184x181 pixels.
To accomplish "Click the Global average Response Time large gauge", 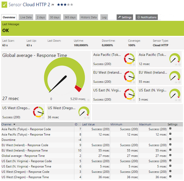I will pyautogui.click(x=64, y=75).
